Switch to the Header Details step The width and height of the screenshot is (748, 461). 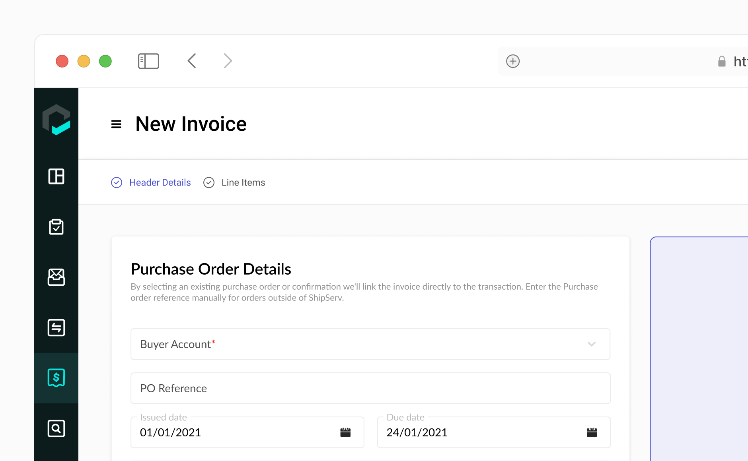160,182
